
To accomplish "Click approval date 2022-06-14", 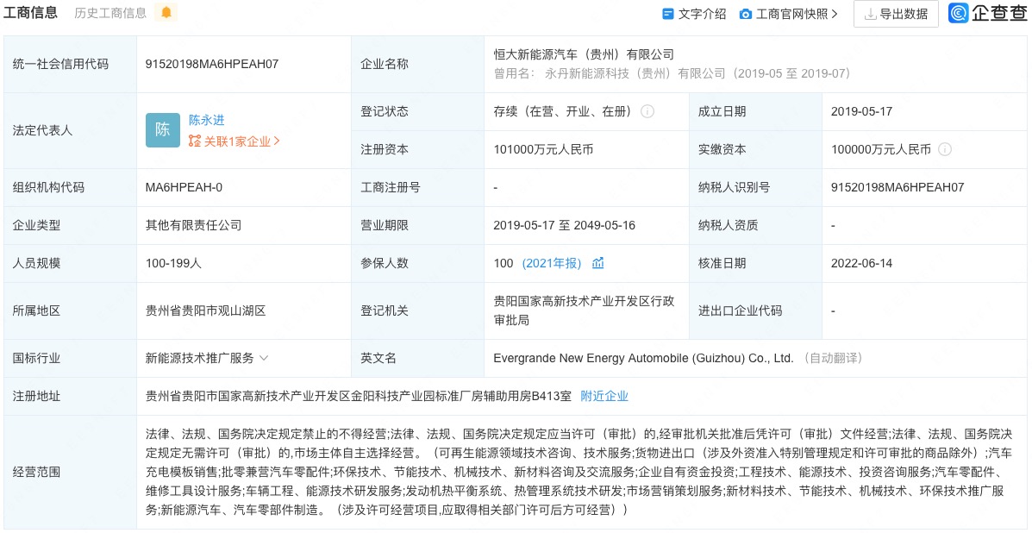I will click(x=861, y=263).
